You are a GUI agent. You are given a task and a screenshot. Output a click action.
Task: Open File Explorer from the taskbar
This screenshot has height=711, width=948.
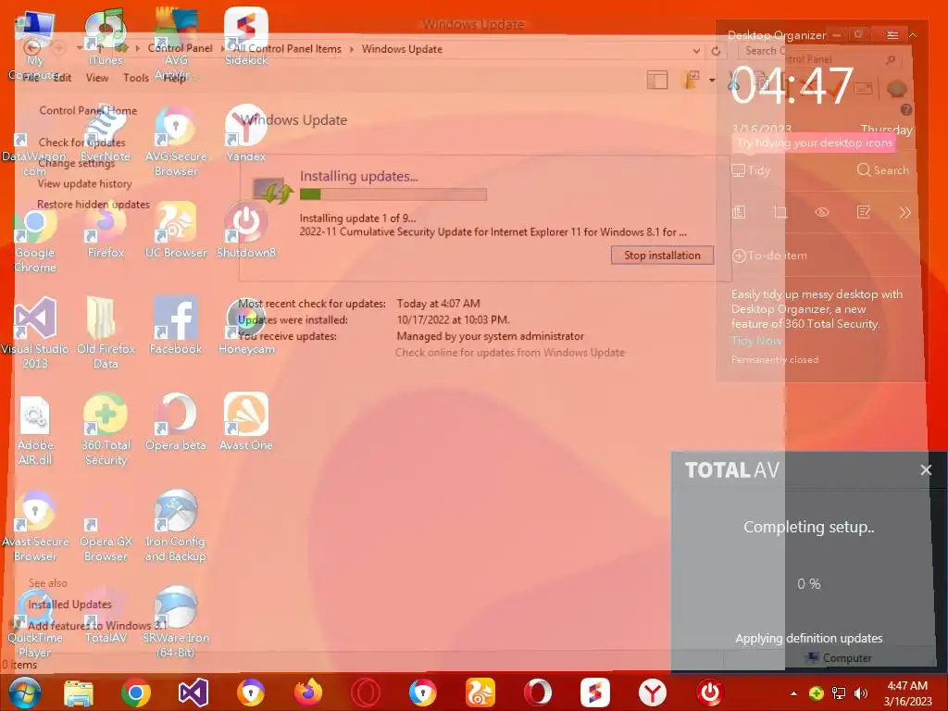point(79,692)
